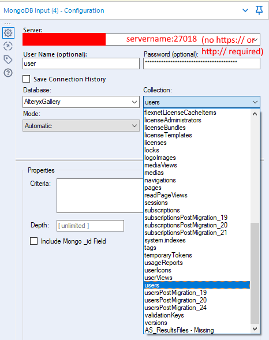Choose logoImages from the list
The image size is (269, 340).
click(x=197, y=158)
